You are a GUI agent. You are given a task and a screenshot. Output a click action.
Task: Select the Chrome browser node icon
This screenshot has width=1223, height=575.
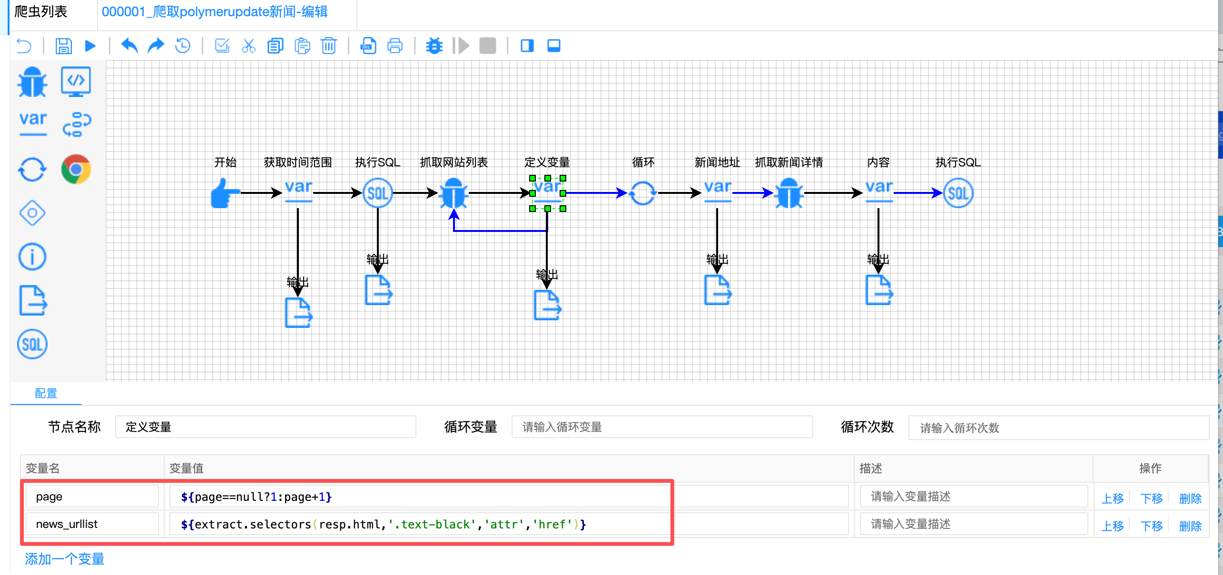tap(76, 169)
